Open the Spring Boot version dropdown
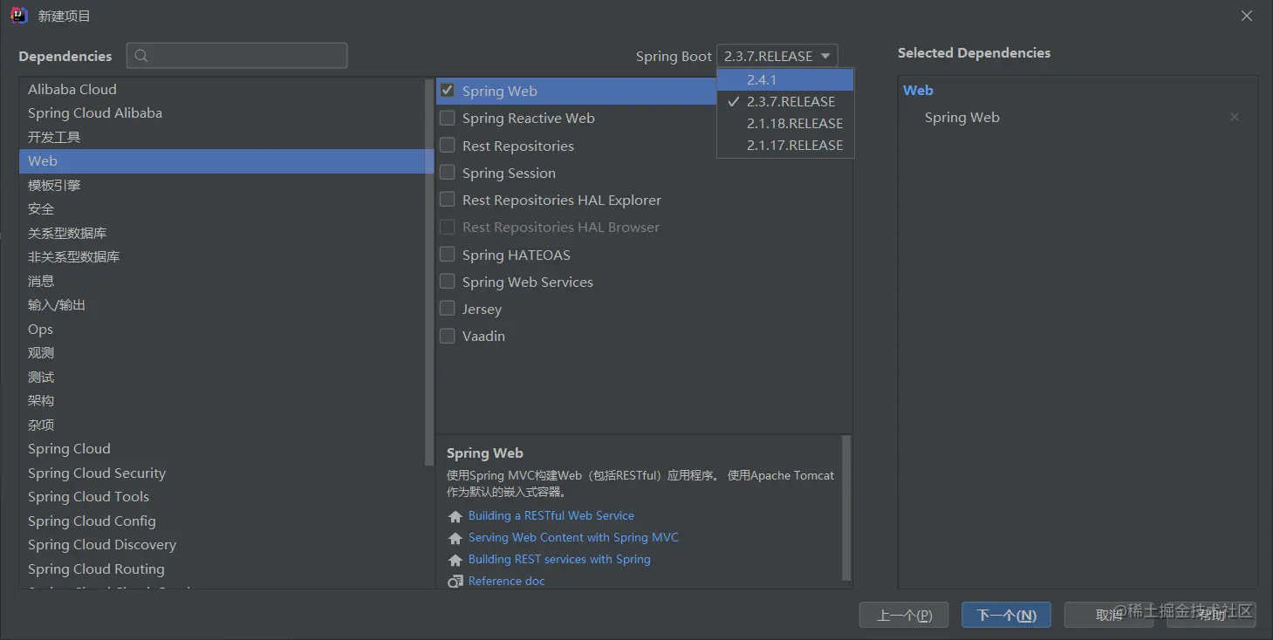This screenshot has width=1273, height=640. (x=777, y=56)
